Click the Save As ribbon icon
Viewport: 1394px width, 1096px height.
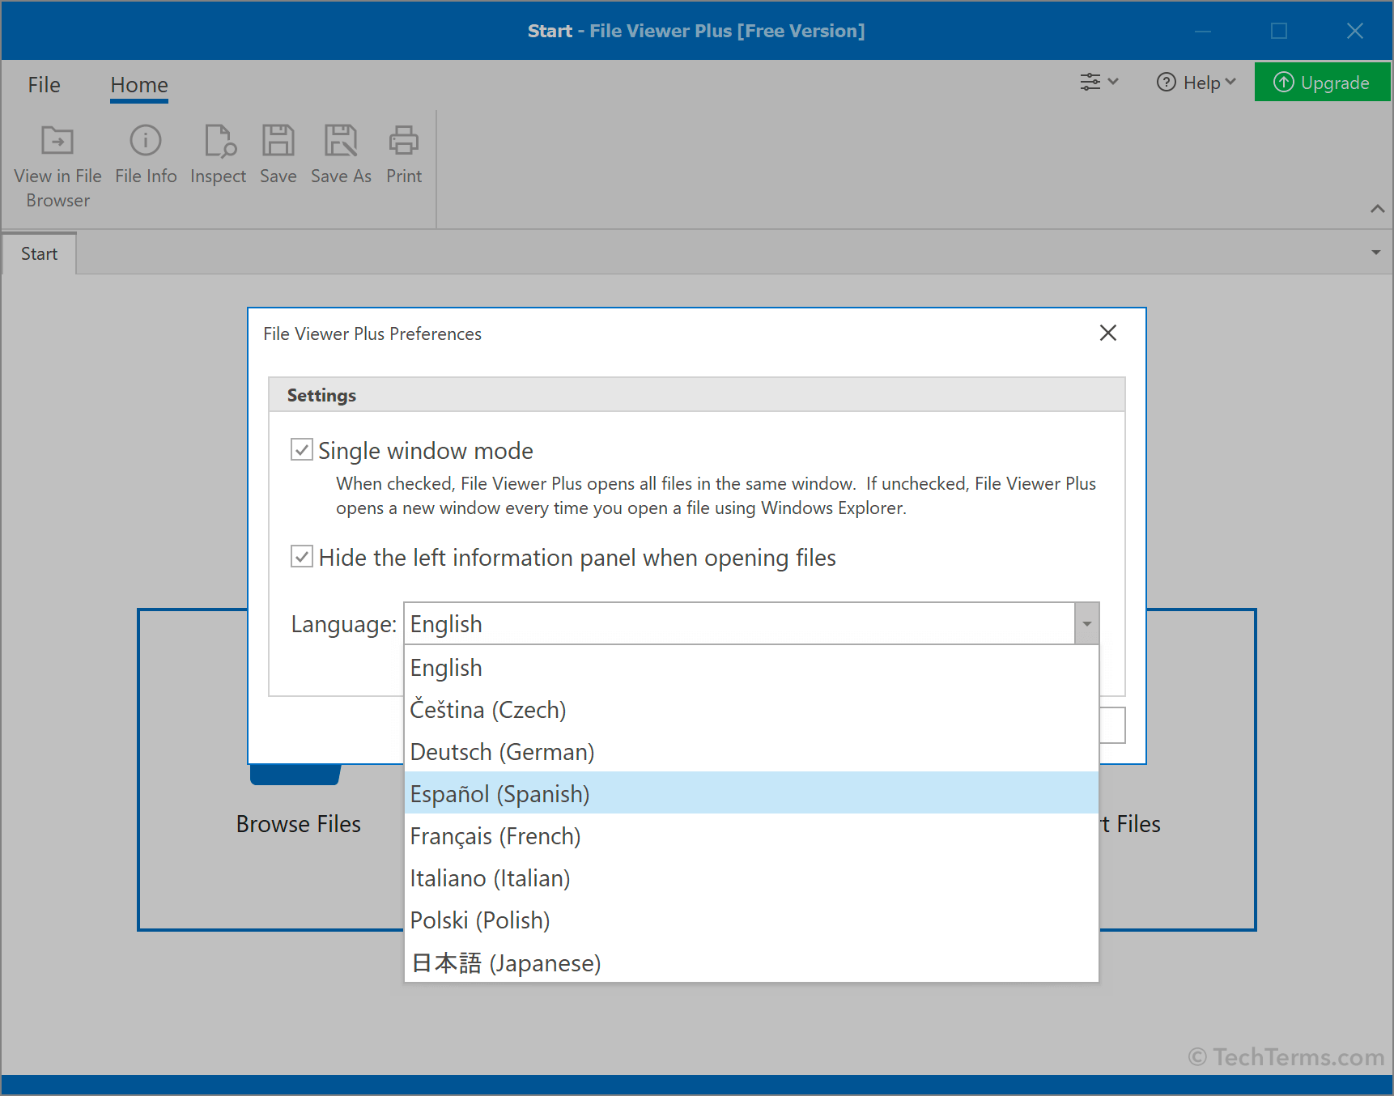coord(341,141)
